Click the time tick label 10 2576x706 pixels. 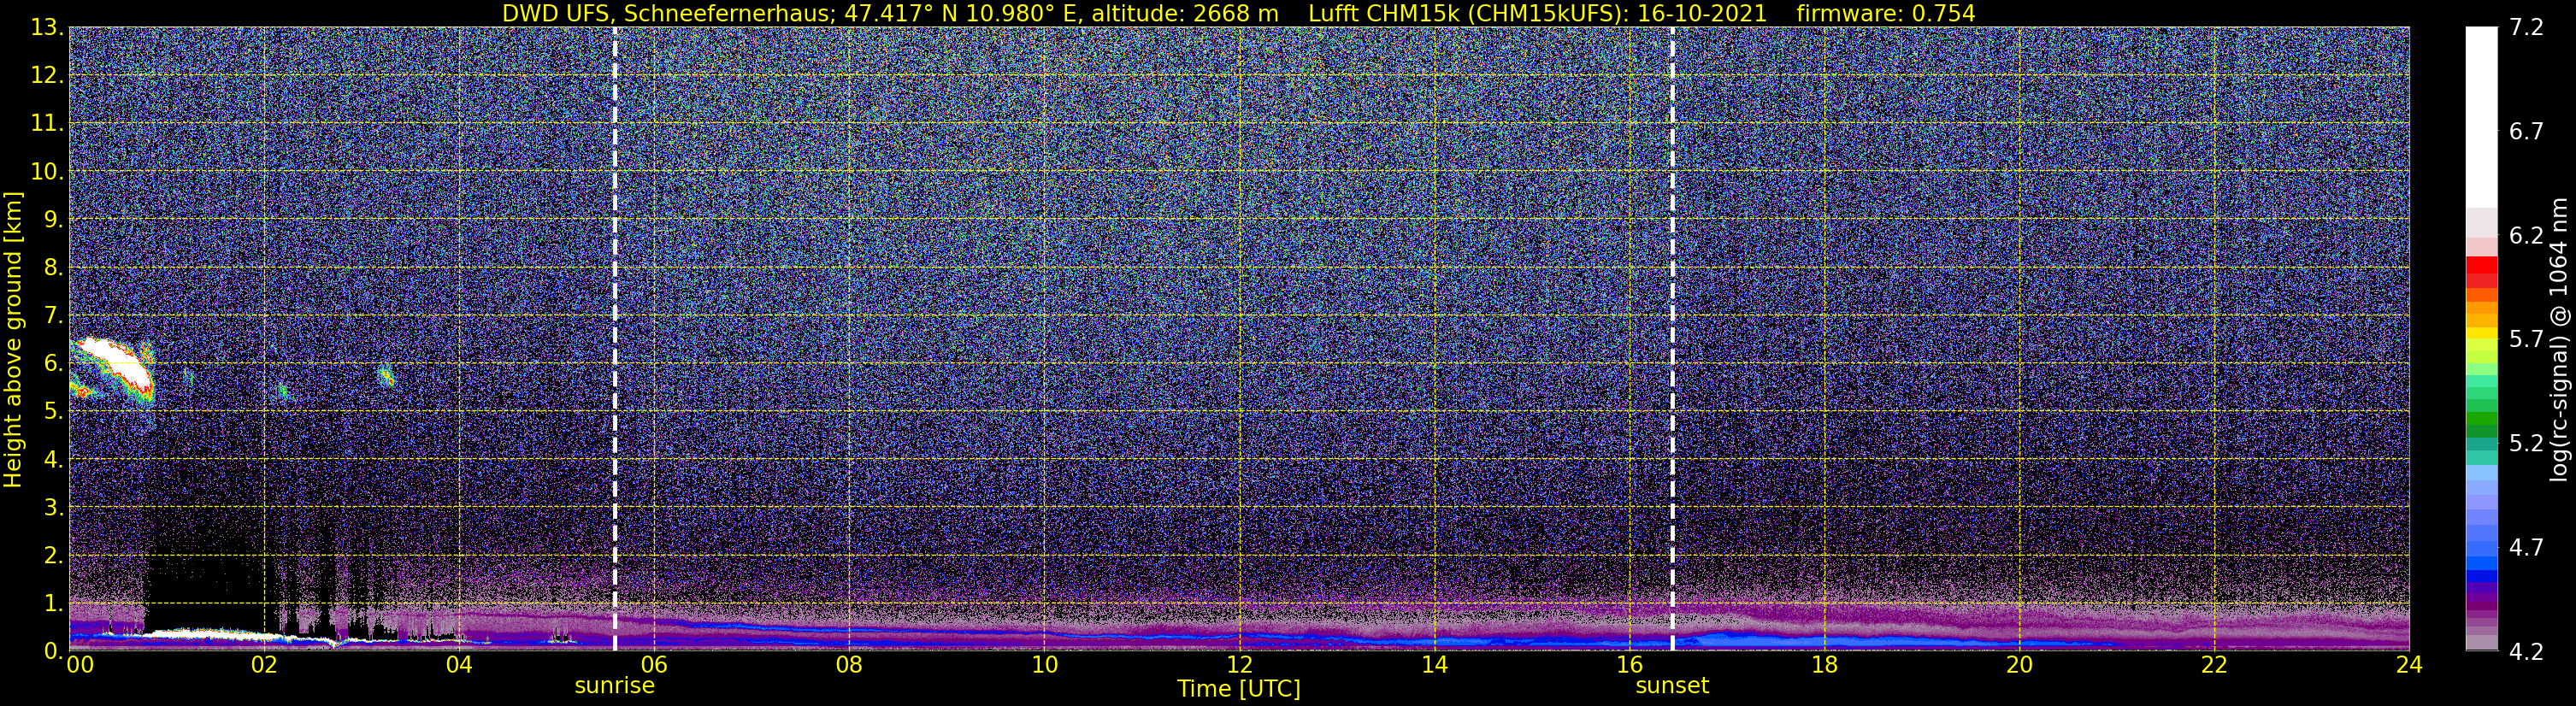point(1044,665)
